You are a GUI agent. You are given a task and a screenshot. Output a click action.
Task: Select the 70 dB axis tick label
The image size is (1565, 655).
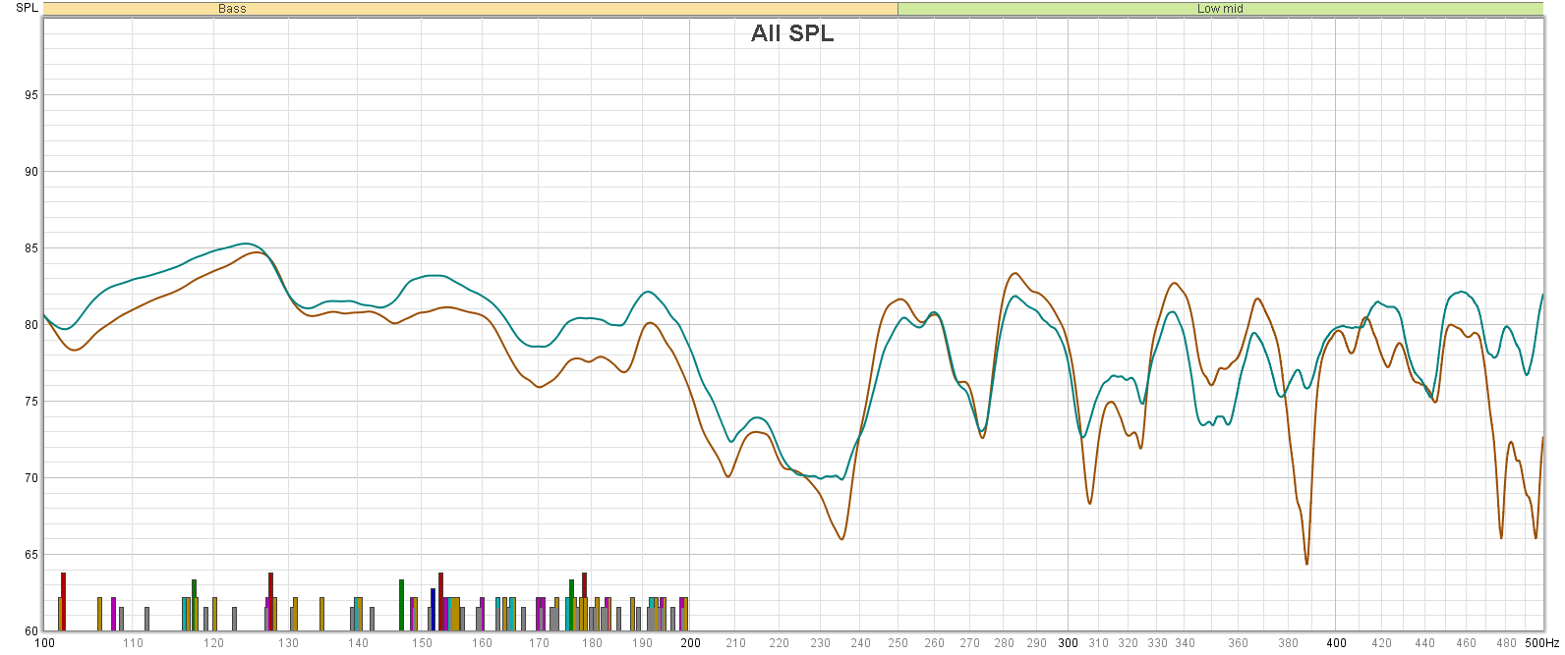[31, 478]
